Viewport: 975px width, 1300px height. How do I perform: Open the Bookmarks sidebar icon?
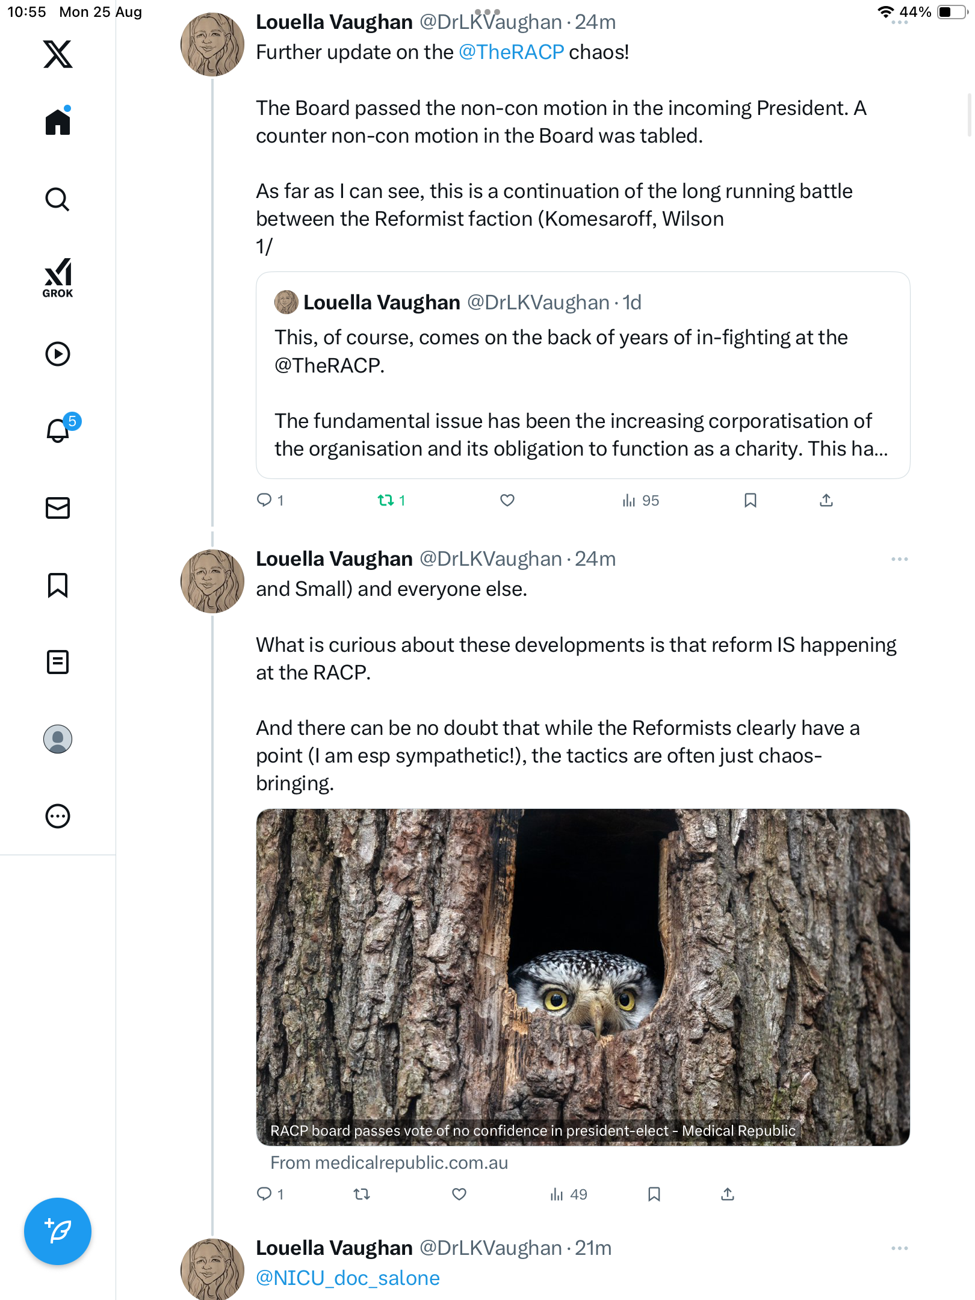coord(58,585)
